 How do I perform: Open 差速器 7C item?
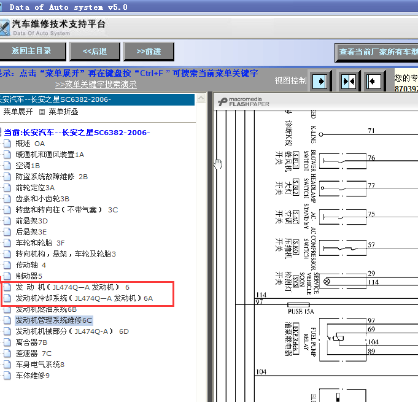click(34, 354)
